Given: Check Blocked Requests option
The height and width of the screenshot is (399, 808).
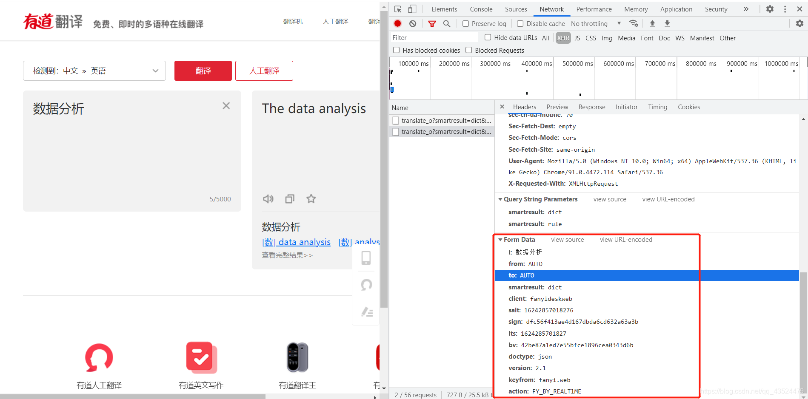Looking at the screenshot, I should click(x=468, y=50).
